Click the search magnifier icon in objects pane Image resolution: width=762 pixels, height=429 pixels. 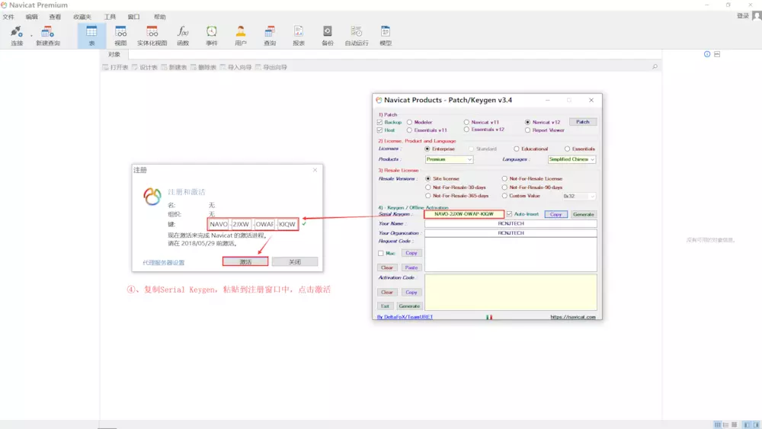655,66
